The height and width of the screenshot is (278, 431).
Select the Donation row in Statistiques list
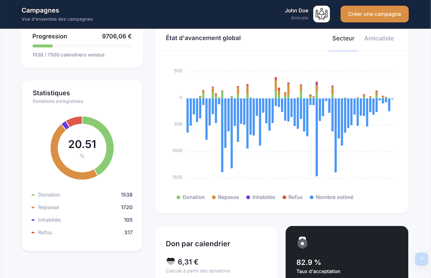point(82,195)
